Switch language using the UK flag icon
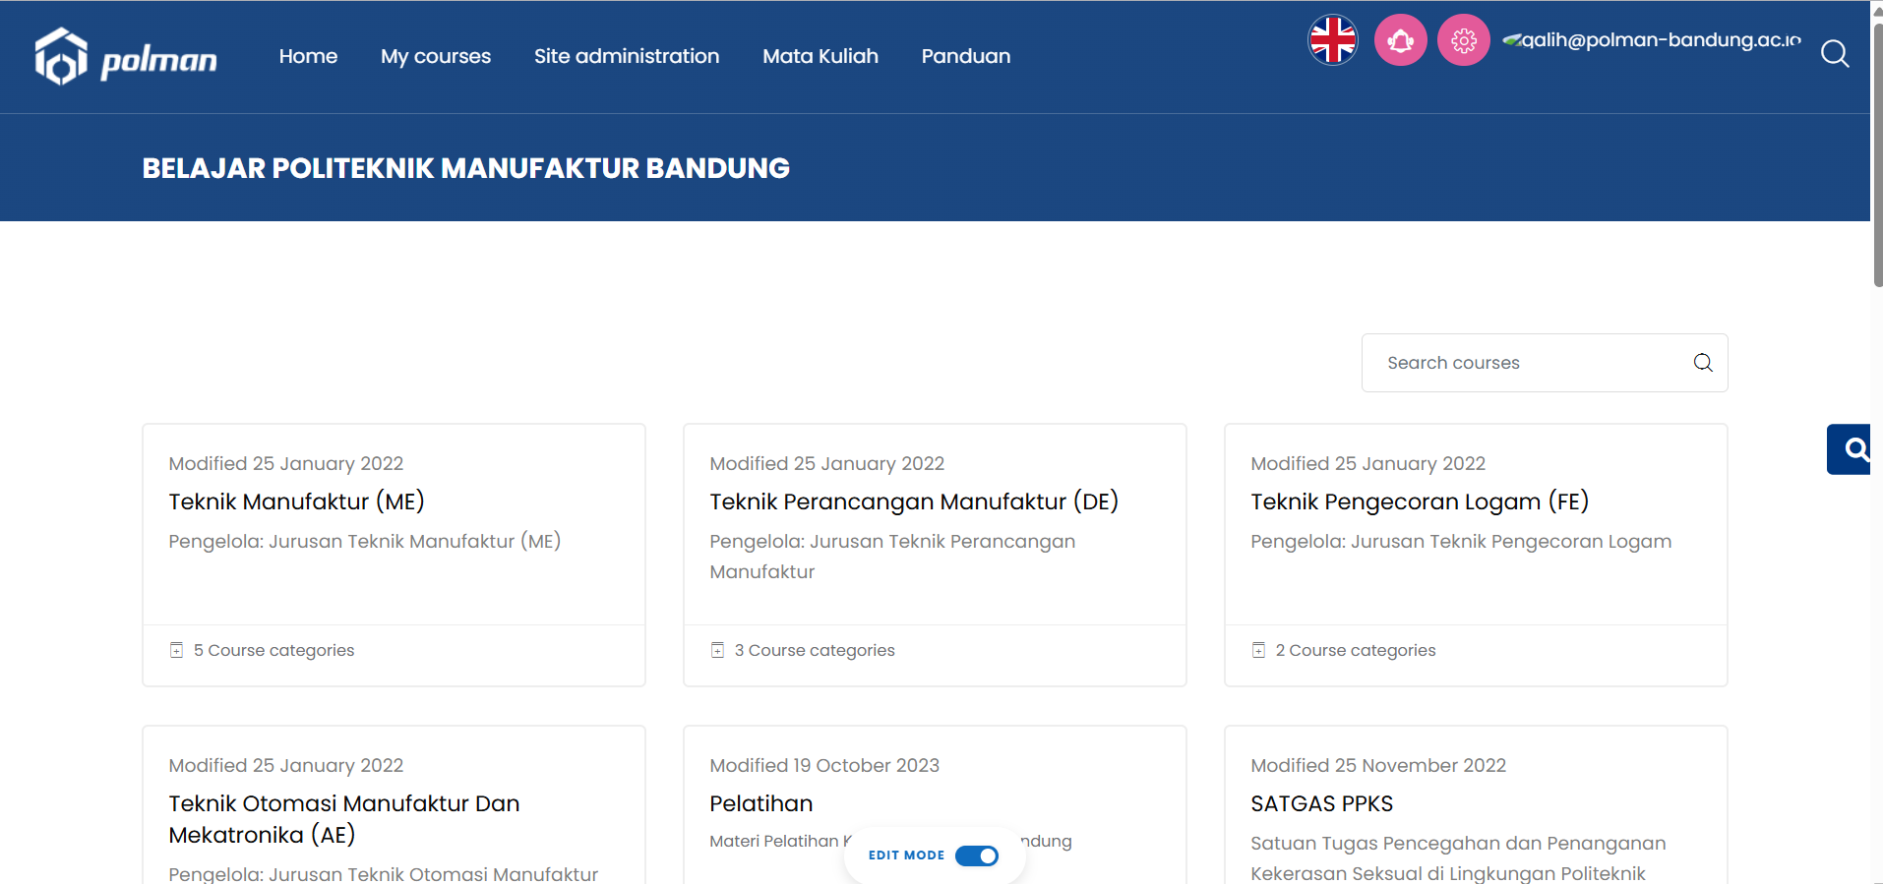 tap(1333, 40)
